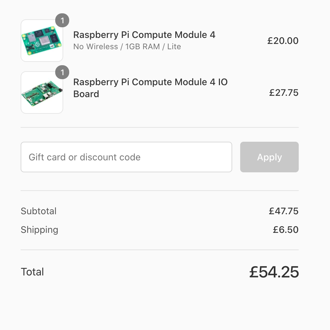Click the divider line below the product list
Image resolution: width=330 pixels, height=330 pixels.
(160, 127)
